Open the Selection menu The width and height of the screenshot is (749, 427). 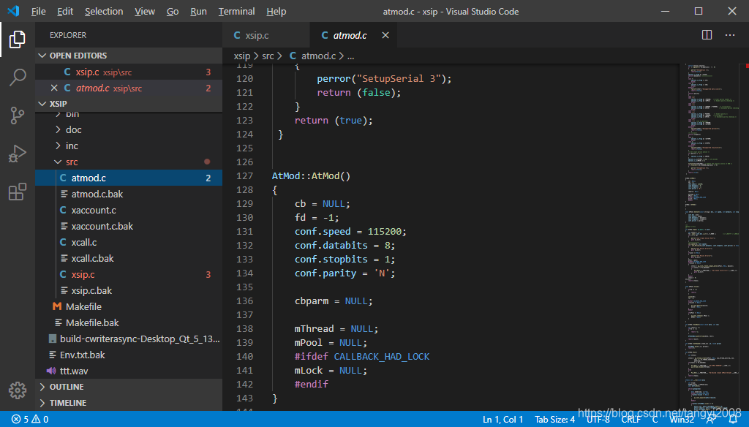pos(104,11)
